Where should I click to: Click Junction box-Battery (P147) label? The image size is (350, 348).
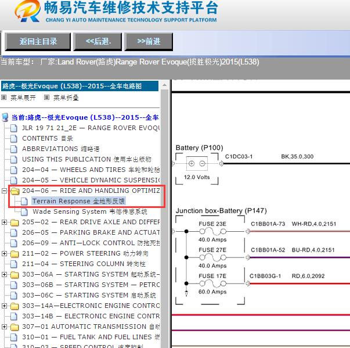pyautogui.click(x=221, y=211)
